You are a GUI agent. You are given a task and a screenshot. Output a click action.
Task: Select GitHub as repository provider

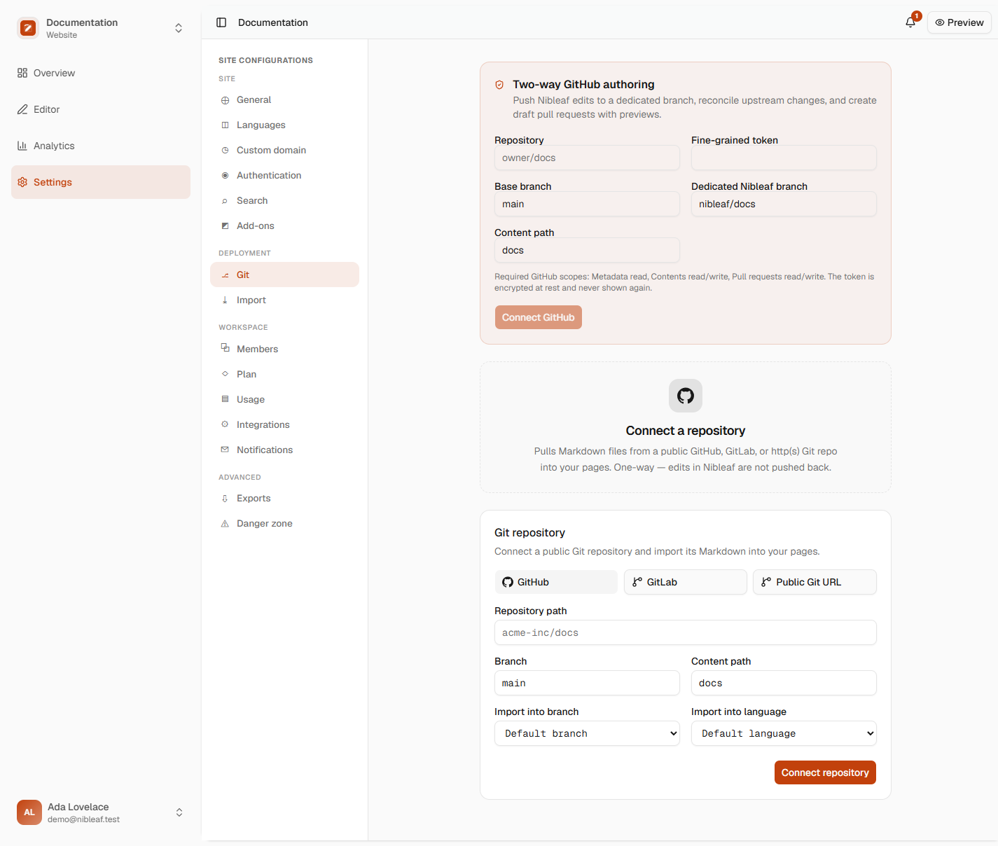(x=556, y=582)
